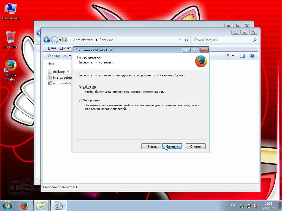Viewport: 282px width, 211px height.
Task: Open the Windows Start button
Action: [7, 206]
